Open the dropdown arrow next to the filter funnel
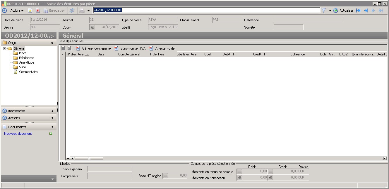Viewport: 389px width, 189px height. click(x=330, y=11)
